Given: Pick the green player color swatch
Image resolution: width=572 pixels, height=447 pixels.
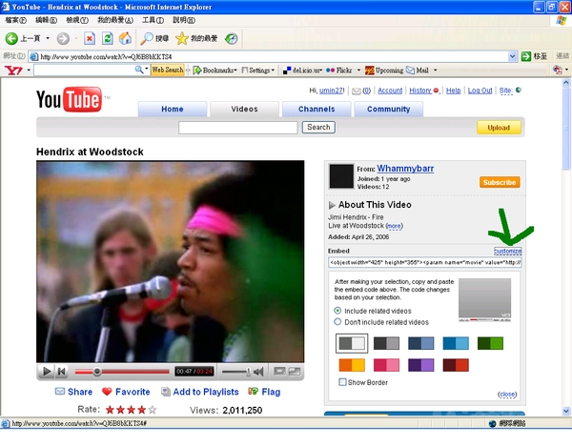Looking at the screenshot, I should click(490, 343).
